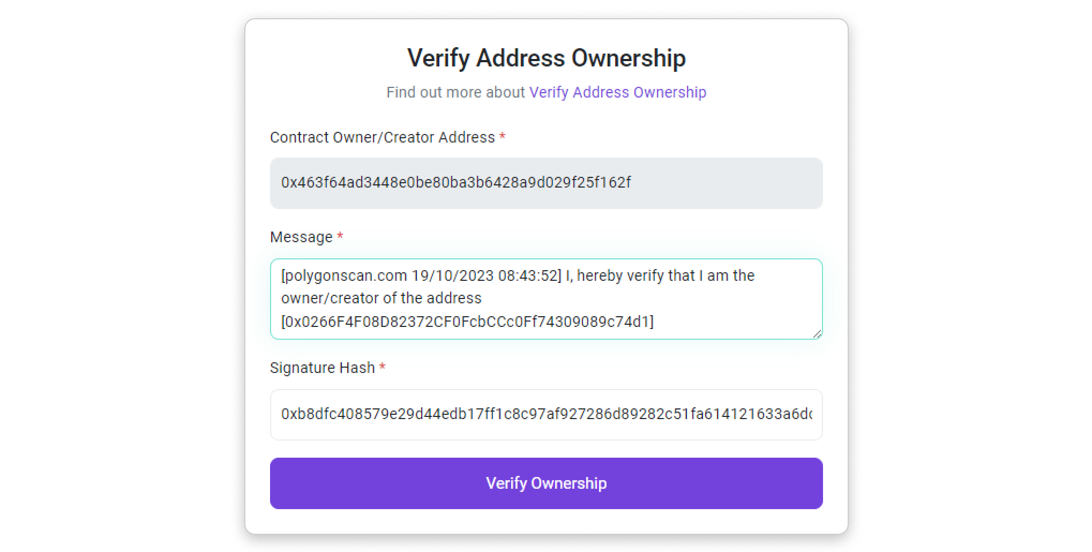Open the Verify Address Ownership help link
1092x552 pixels.
tap(617, 92)
